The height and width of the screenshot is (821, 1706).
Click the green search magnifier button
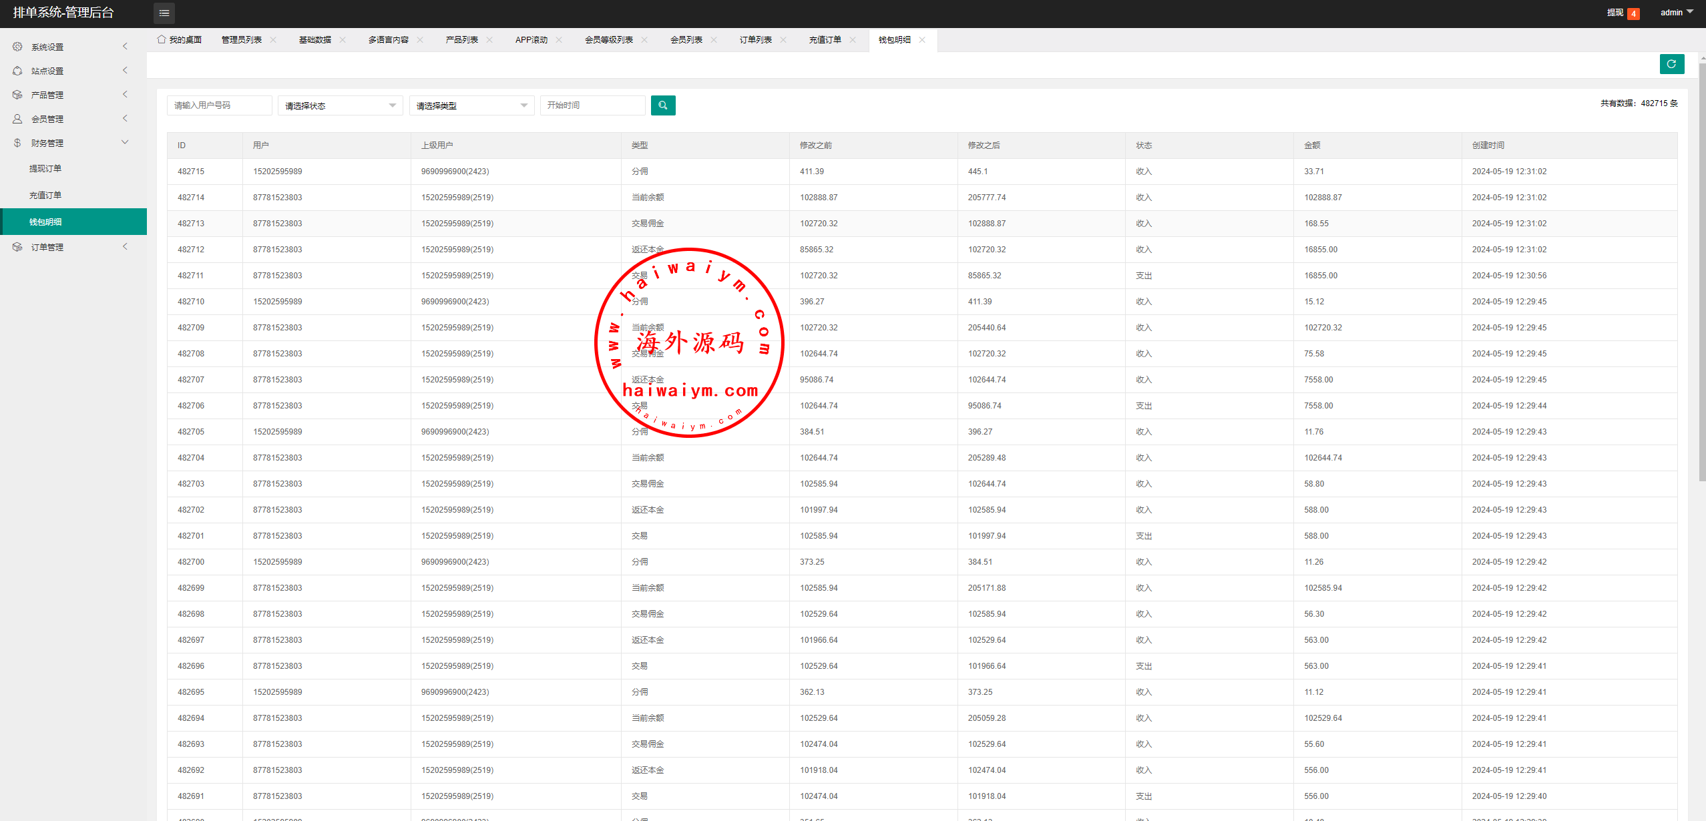(x=662, y=105)
